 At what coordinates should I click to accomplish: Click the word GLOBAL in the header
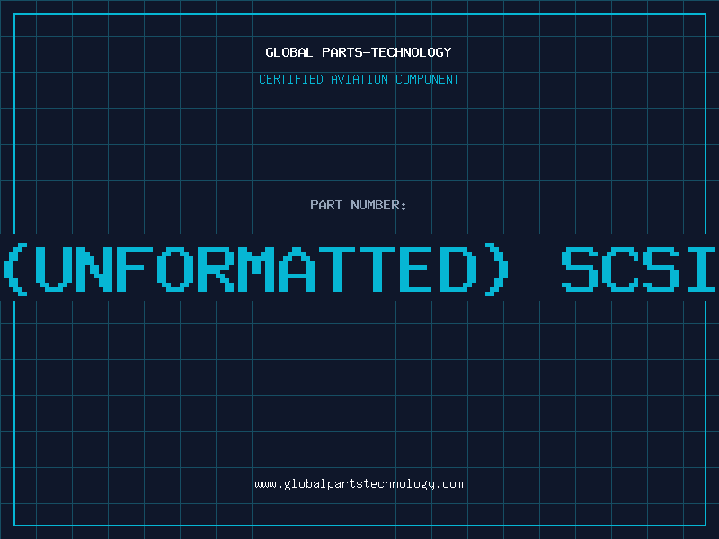click(x=289, y=52)
